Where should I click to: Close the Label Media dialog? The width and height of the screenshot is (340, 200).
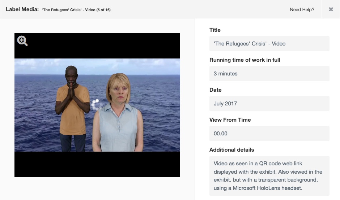pos(331,9)
